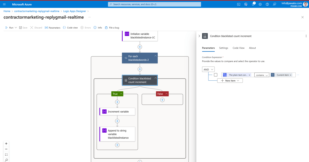The width and height of the screenshot is (309, 162).
Task: Switch to the Code View tab
Action: 238,48
